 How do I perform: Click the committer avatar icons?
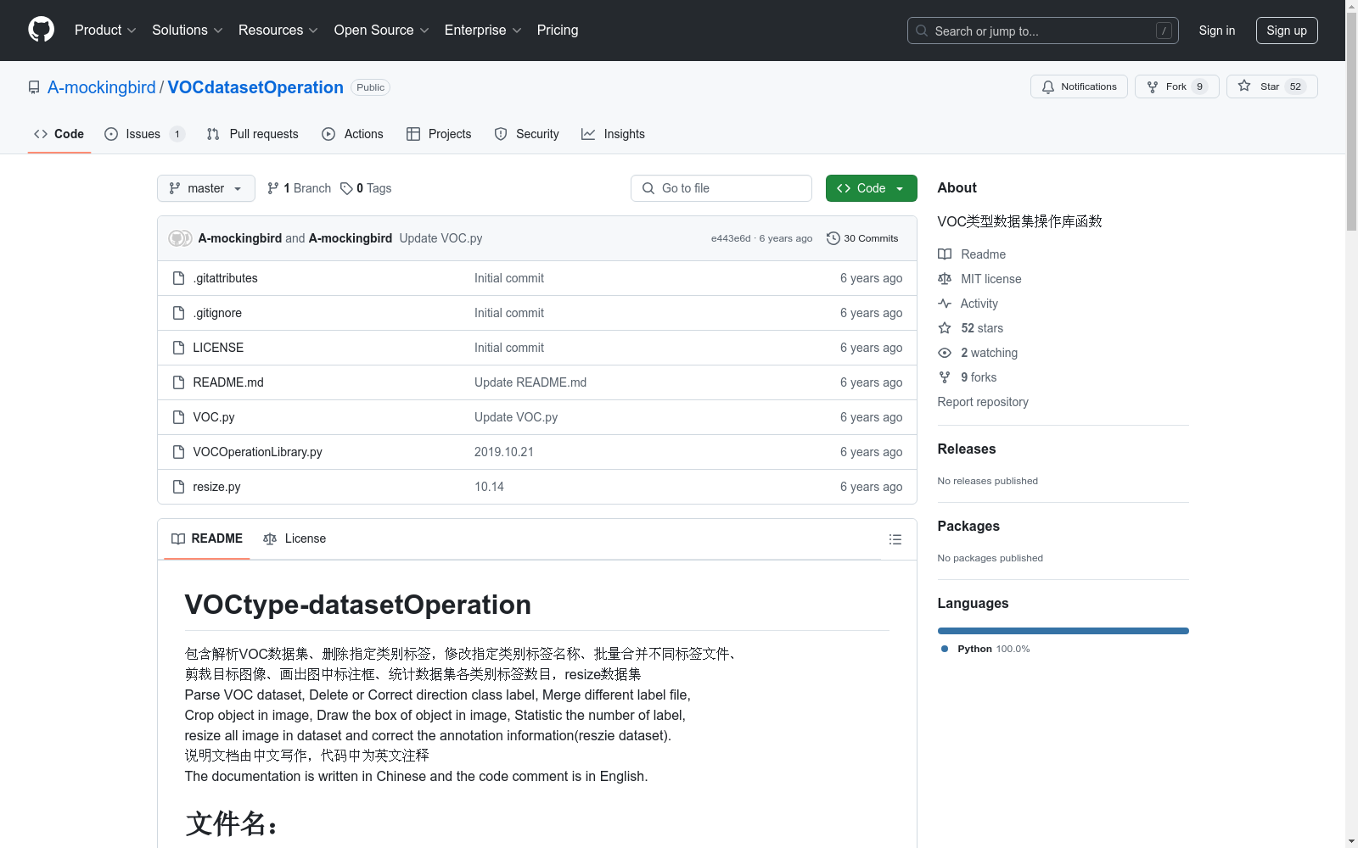(x=180, y=238)
